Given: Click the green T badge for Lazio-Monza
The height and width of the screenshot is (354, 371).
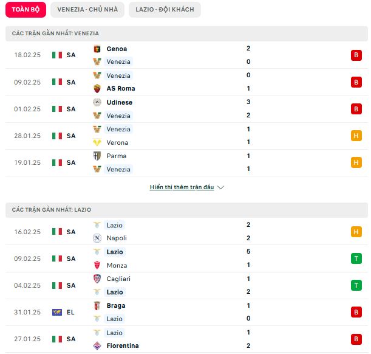Looking at the screenshot, I should tap(356, 259).
